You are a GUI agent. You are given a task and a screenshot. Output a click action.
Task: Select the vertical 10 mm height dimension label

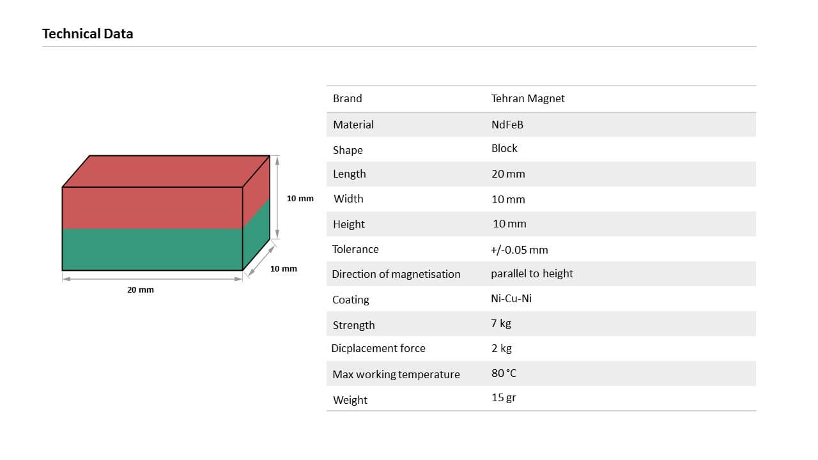point(300,199)
